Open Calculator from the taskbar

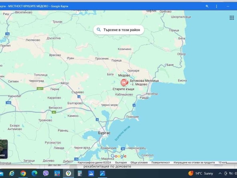(80, 173)
